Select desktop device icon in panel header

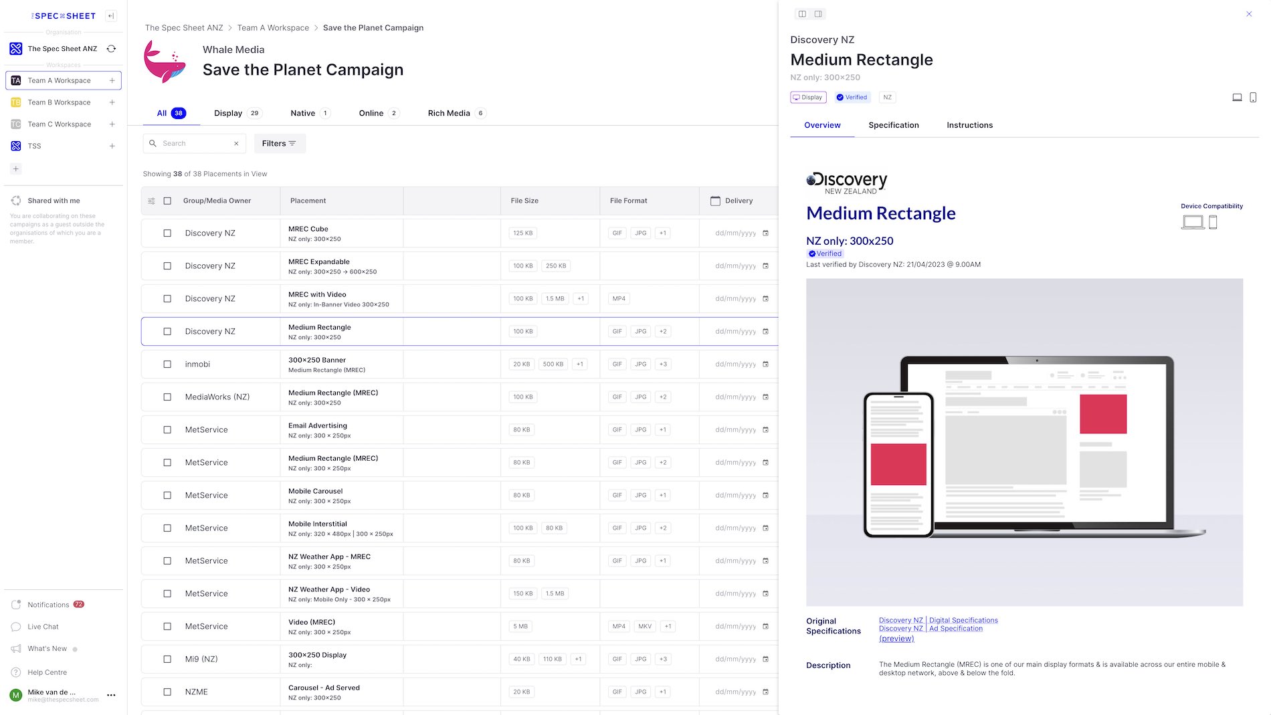coord(1237,98)
